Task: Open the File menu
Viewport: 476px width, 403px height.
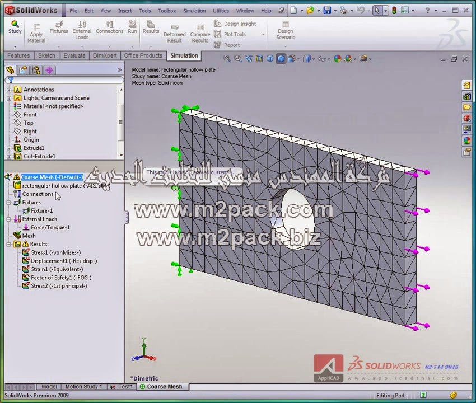Action: coord(73,11)
